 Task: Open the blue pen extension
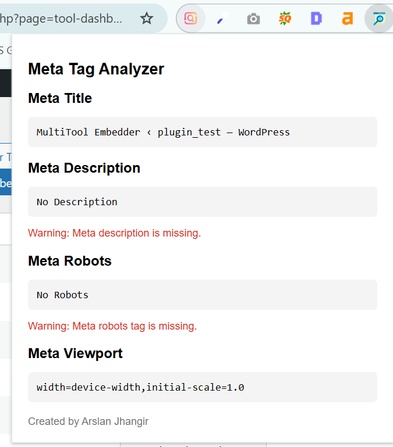222,19
